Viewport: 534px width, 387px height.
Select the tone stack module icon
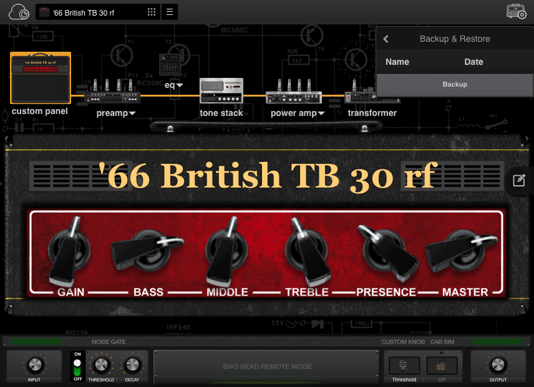221,91
